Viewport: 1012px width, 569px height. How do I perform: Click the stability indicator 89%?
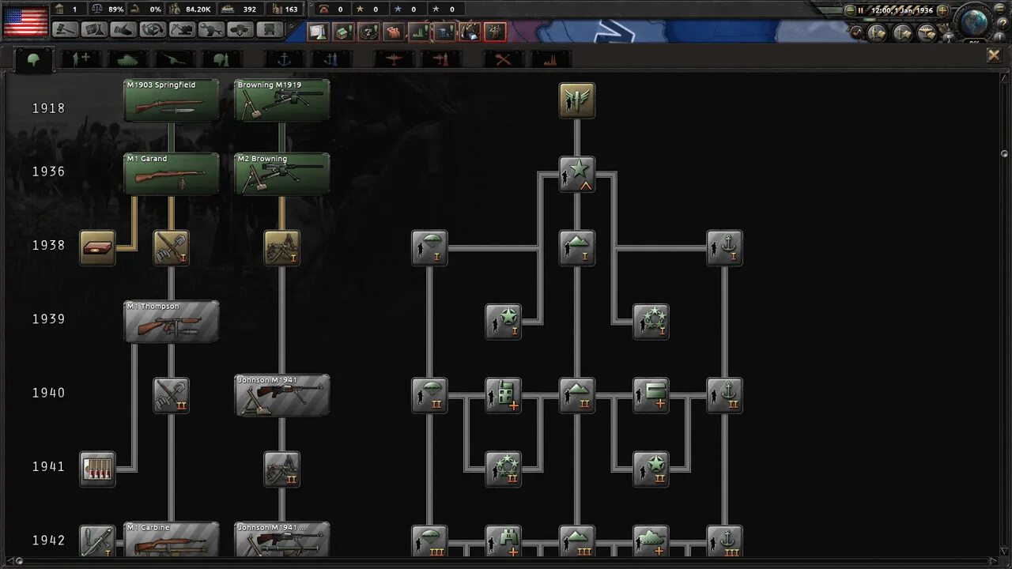click(x=108, y=9)
